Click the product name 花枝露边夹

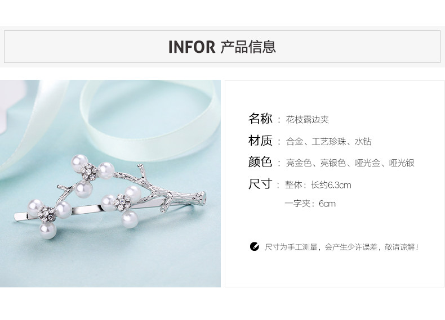[x=308, y=120]
